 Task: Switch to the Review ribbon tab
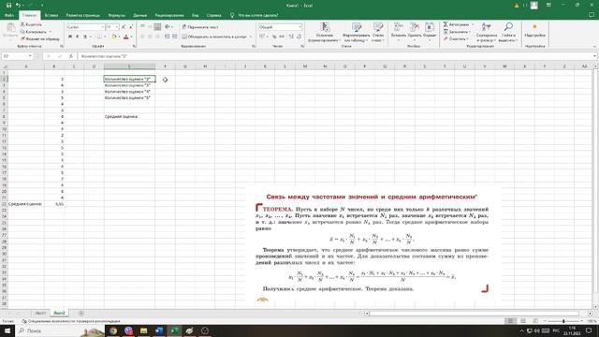pyautogui.click(x=169, y=15)
